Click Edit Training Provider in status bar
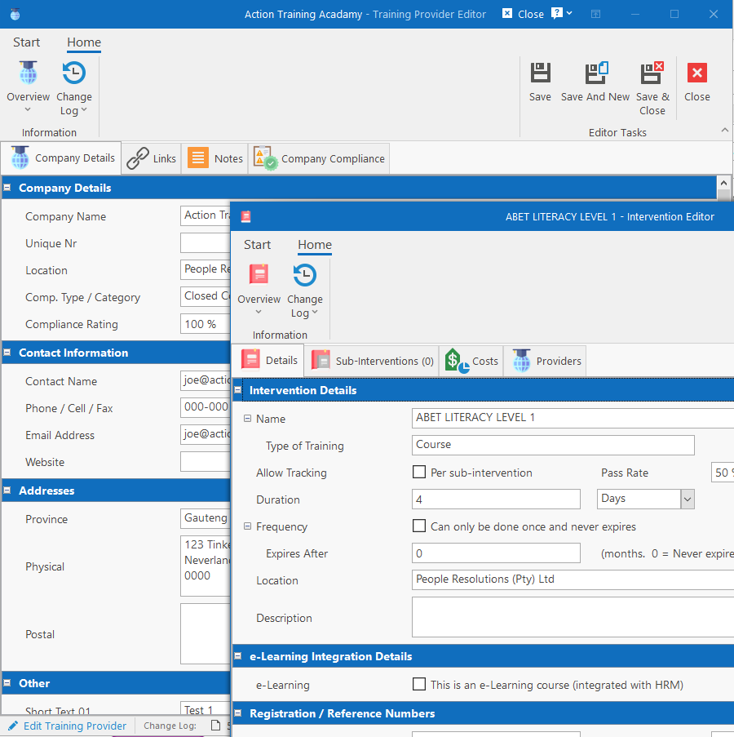Image resolution: width=734 pixels, height=737 pixels. (x=75, y=726)
